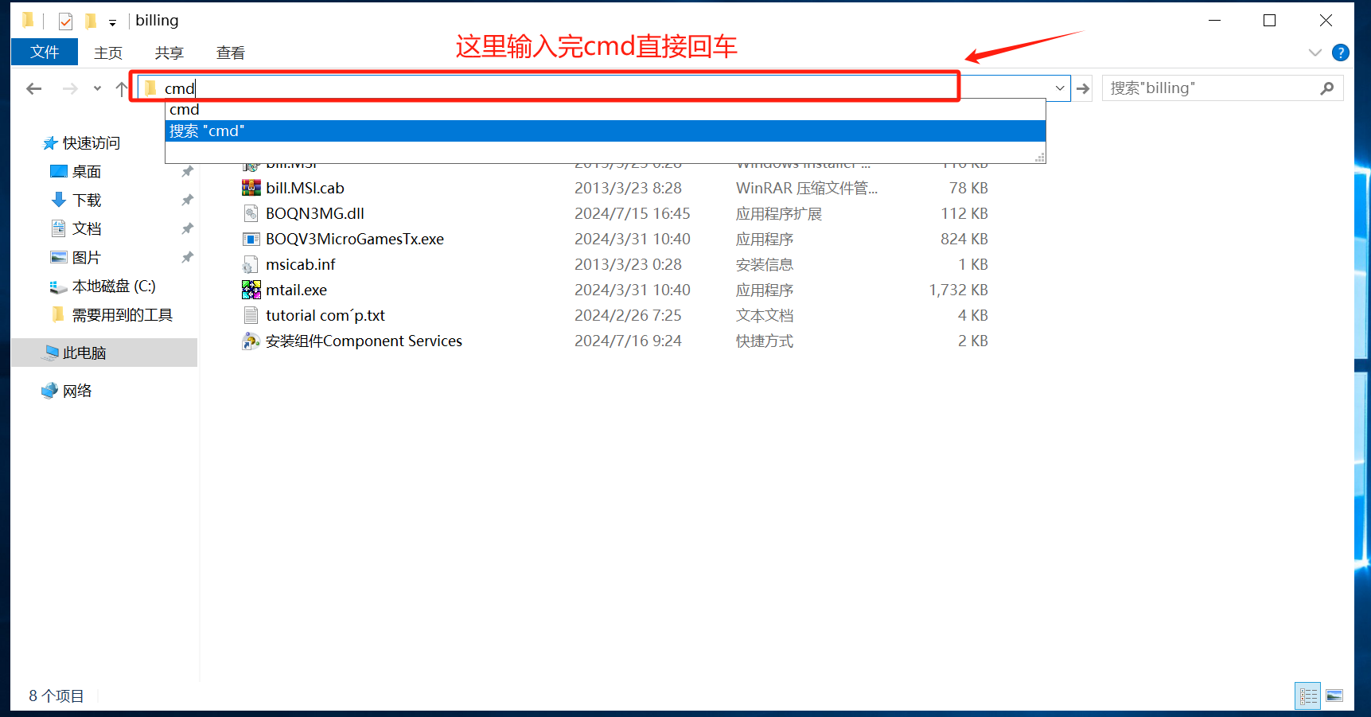Select the BOQV3MicroGamesTx.exe file
This screenshot has width=1371, height=717.
pos(354,239)
